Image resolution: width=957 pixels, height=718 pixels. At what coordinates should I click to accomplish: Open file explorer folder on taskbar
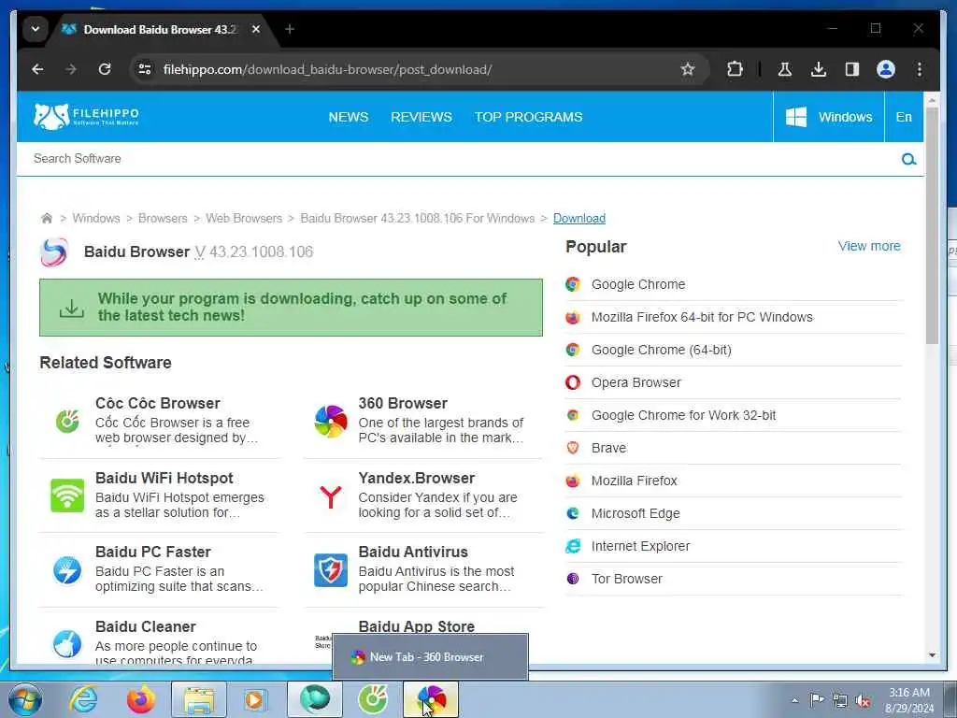(199, 699)
